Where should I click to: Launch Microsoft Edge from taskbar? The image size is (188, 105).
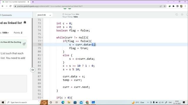coord(63,102)
